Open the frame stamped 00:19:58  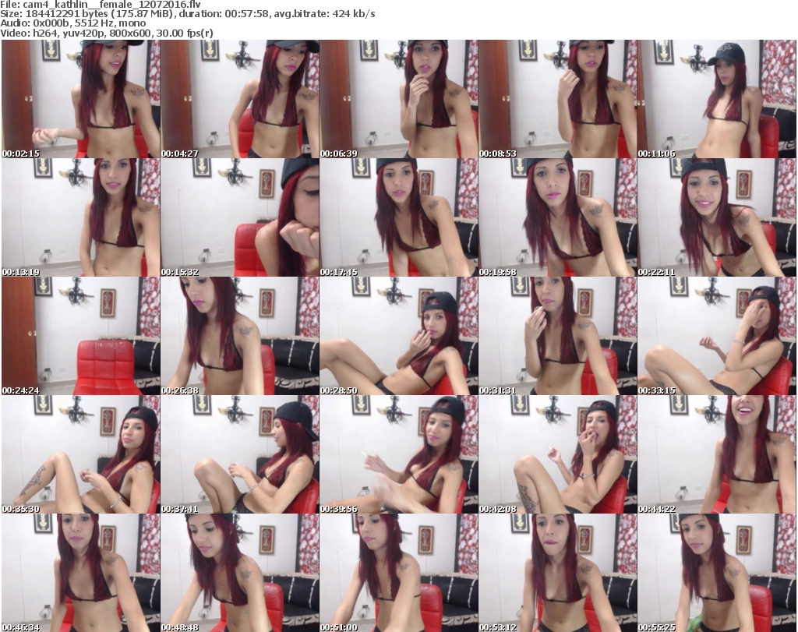click(557, 217)
